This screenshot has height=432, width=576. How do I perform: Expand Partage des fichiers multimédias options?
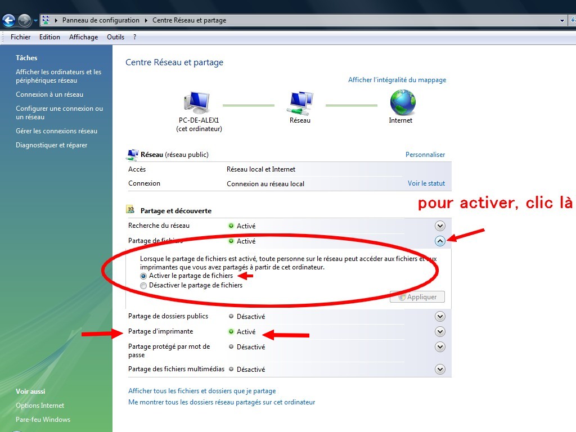point(440,370)
